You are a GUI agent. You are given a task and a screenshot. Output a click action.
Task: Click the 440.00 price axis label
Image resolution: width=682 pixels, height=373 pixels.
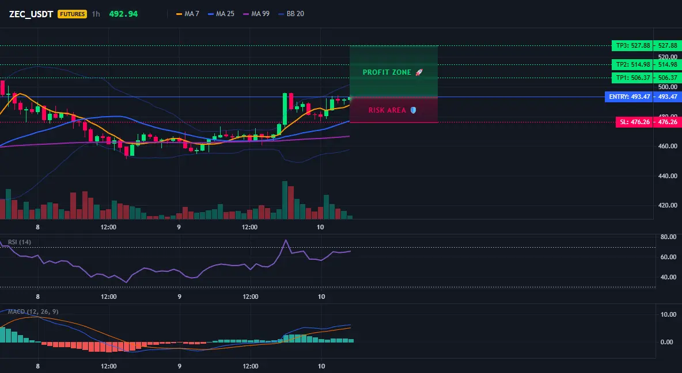point(668,176)
